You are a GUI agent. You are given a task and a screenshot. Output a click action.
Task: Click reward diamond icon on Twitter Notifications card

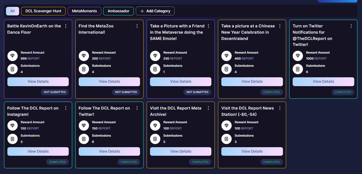pos(298,56)
